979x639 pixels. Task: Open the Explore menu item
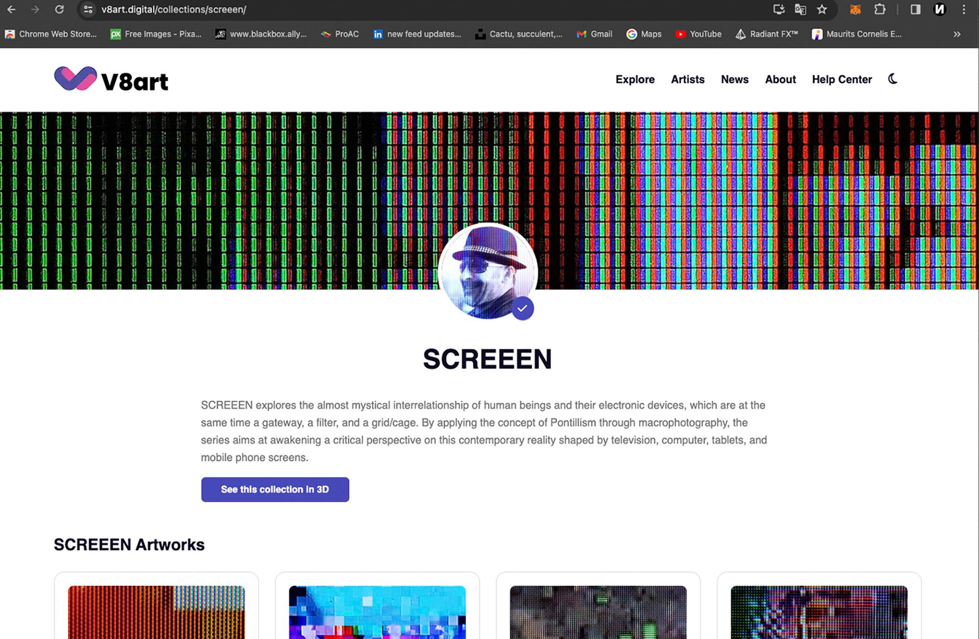point(635,79)
